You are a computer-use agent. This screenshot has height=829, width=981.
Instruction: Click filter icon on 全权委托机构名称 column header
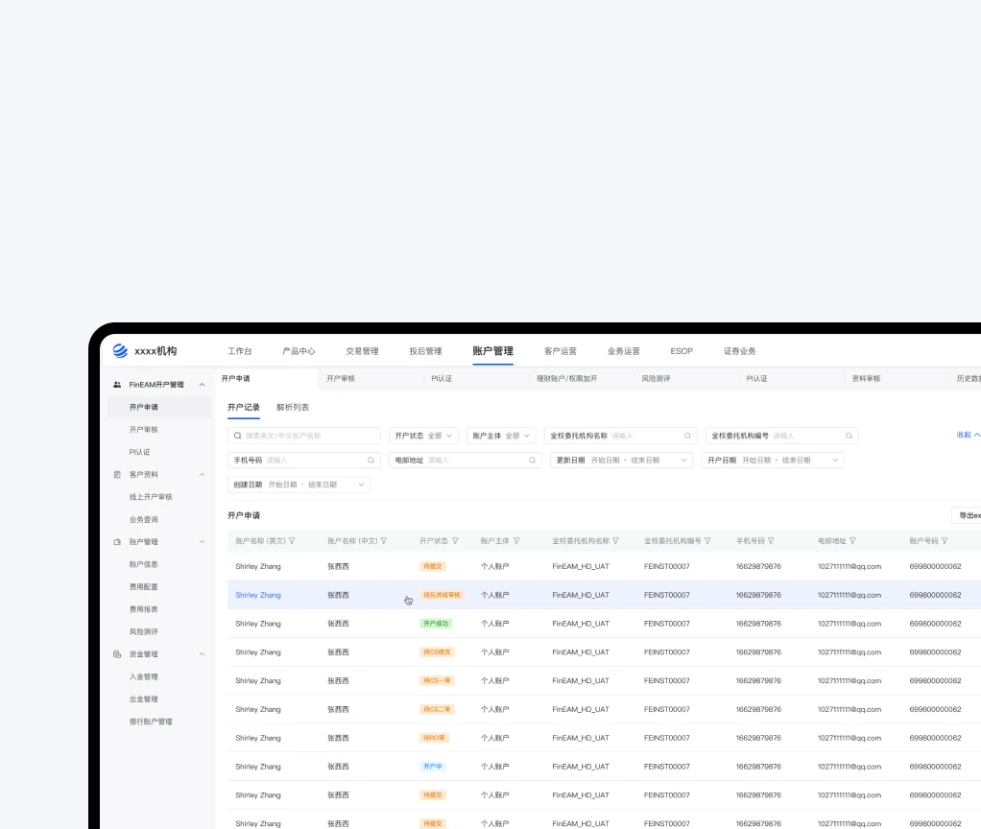point(616,541)
